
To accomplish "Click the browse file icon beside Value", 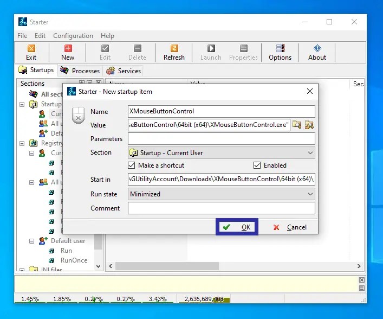I will click(x=297, y=125).
